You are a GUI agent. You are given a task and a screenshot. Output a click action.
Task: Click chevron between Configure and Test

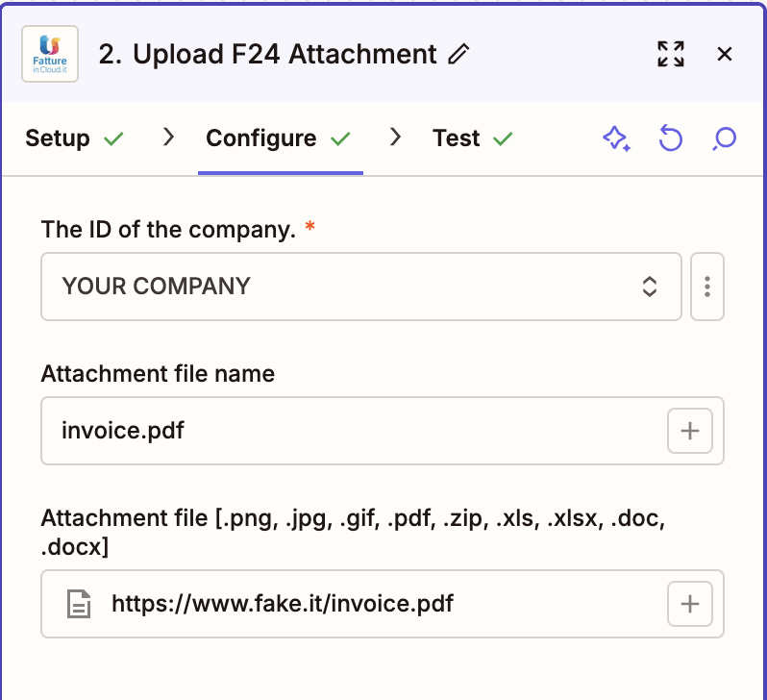pyautogui.click(x=395, y=137)
